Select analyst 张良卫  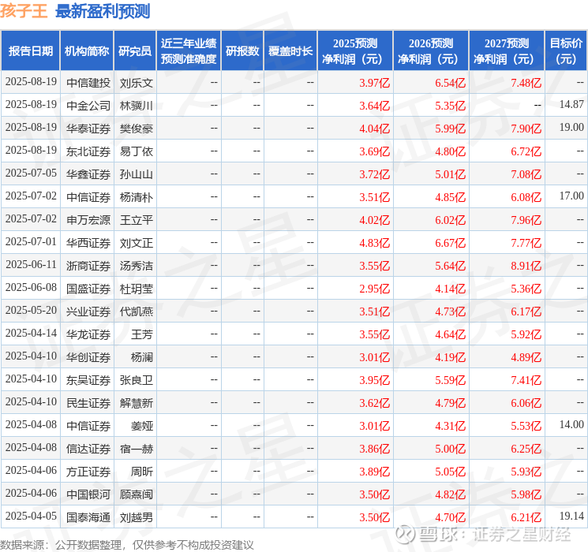[137, 380]
